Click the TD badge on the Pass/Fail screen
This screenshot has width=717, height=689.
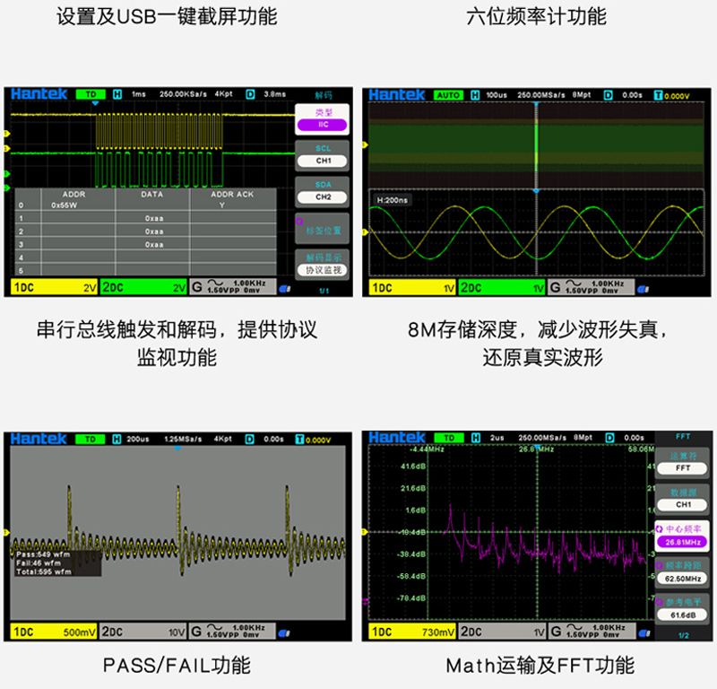tap(91, 440)
